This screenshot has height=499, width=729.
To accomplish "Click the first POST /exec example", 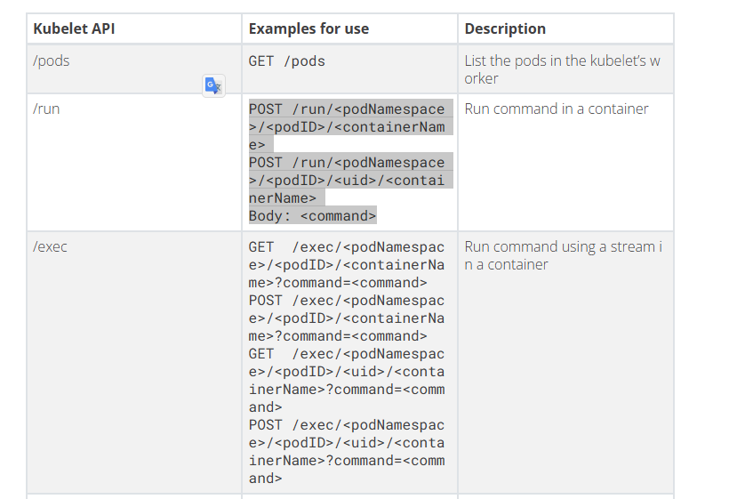I will tap(347, 318).
